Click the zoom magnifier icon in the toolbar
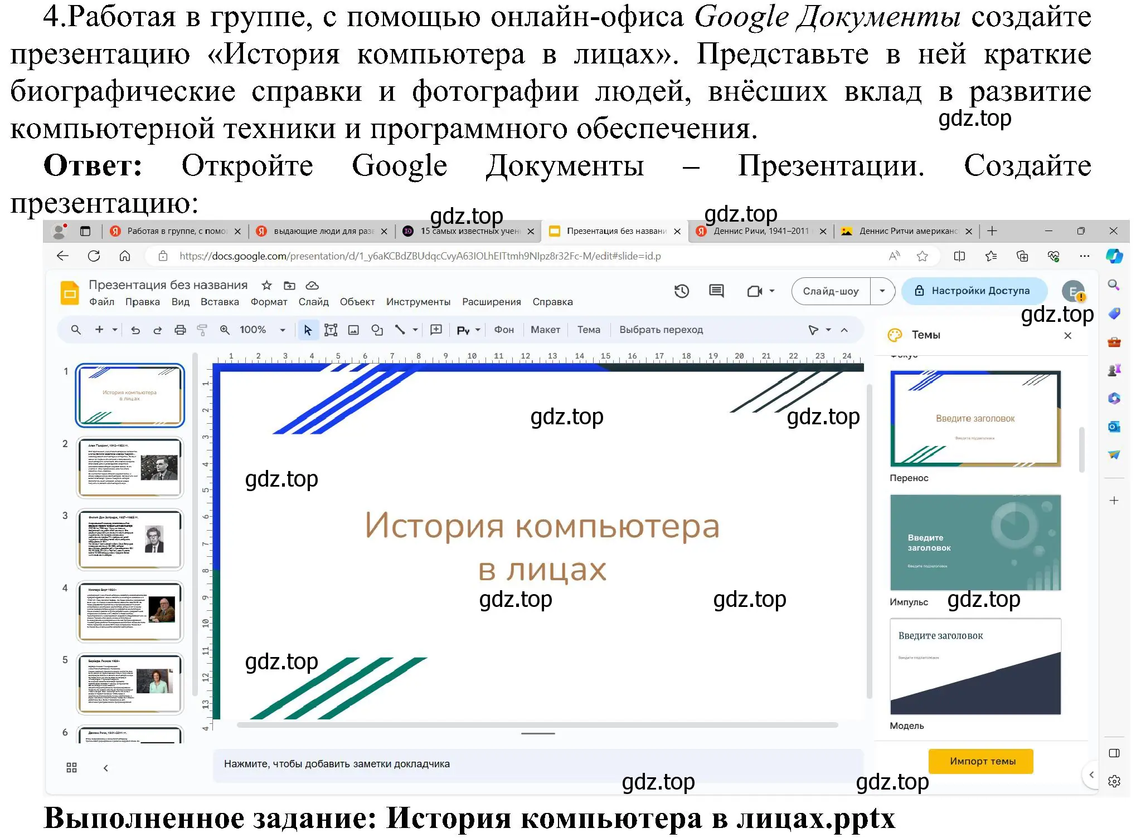 [x=225, y=330]
